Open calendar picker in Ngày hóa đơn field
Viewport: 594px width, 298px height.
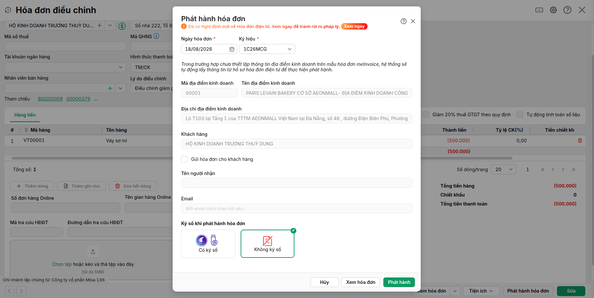(232, 49)
